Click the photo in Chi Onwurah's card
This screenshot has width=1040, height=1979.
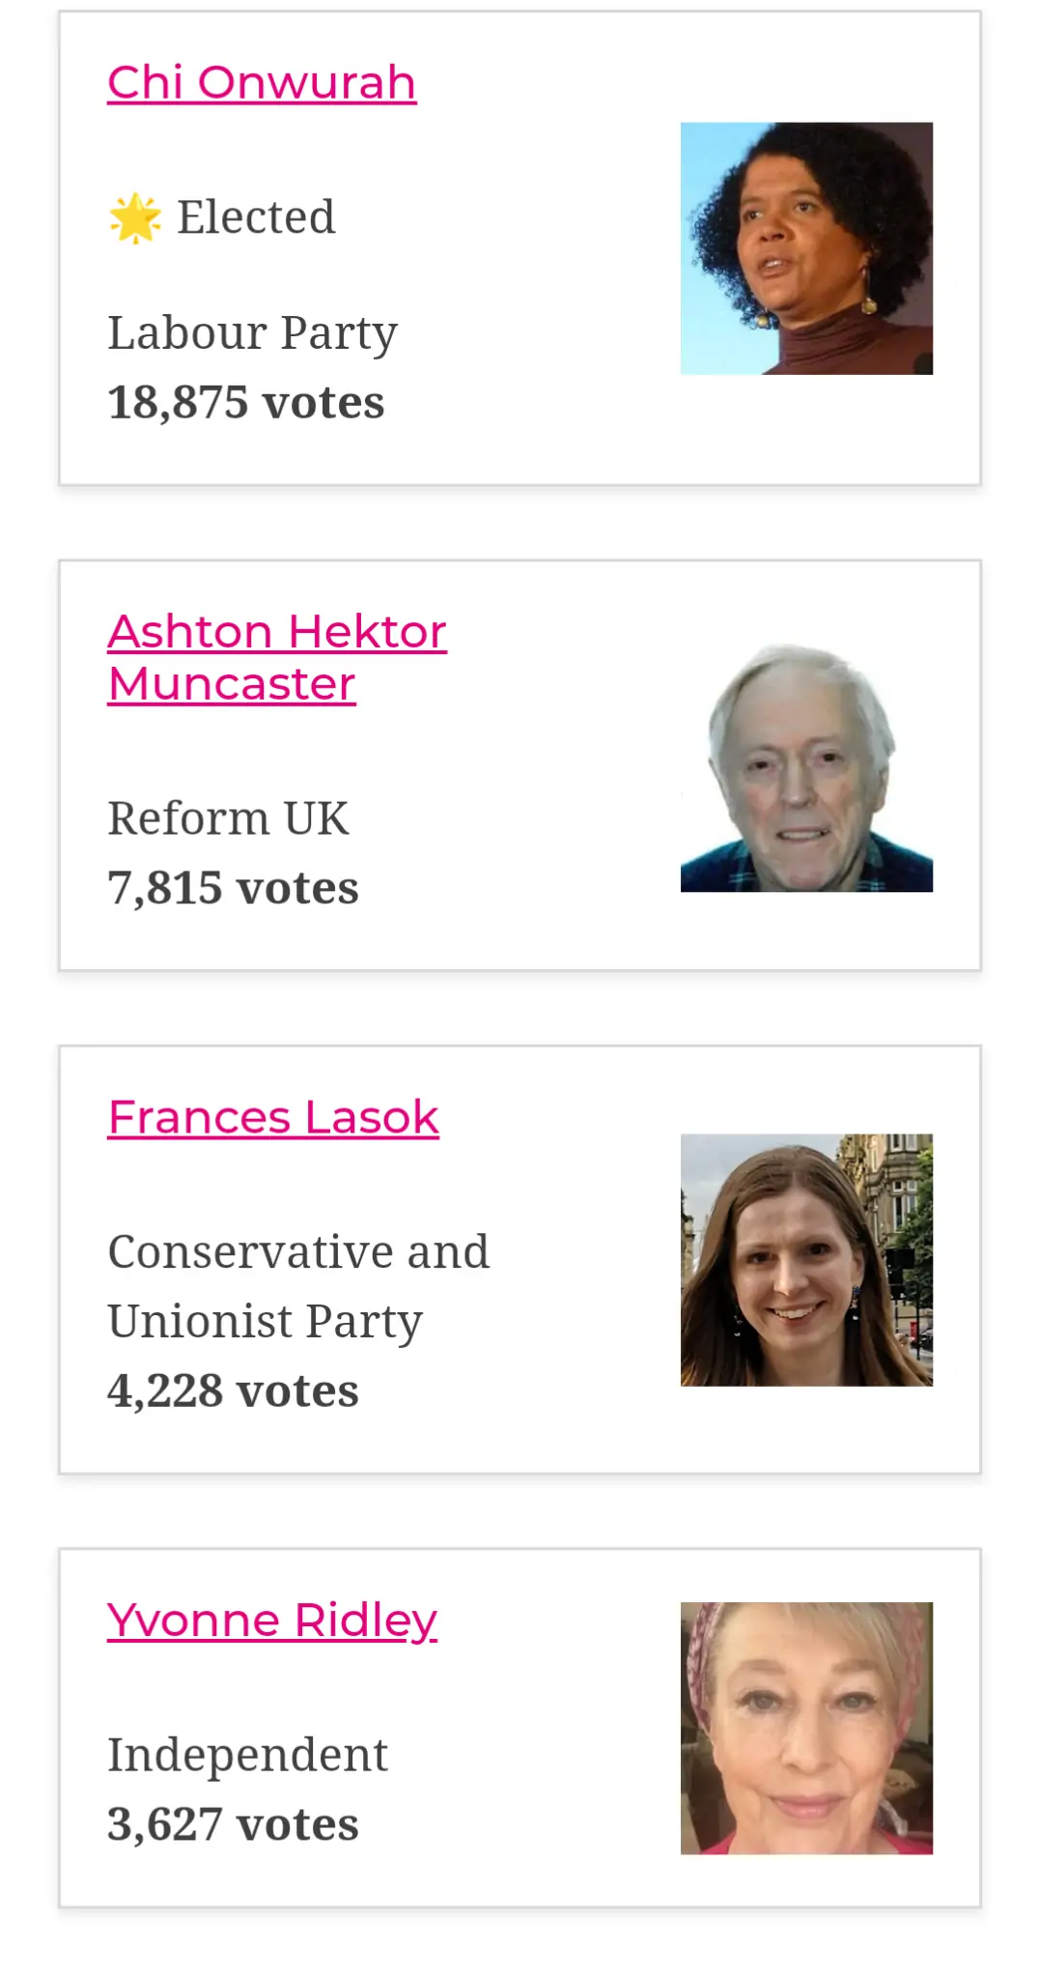(806, 248)
